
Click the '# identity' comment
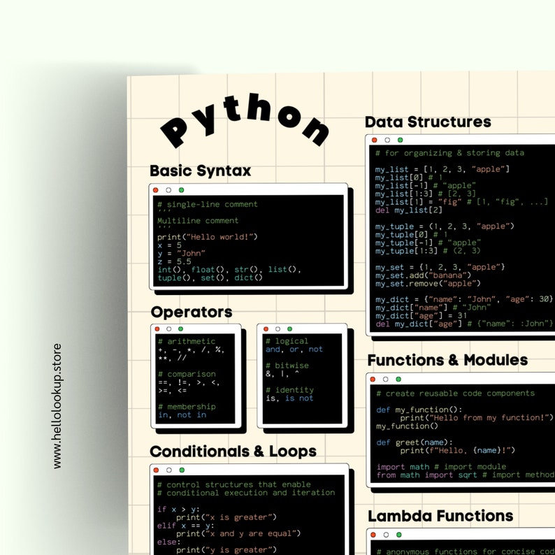(x=289, y=390)
